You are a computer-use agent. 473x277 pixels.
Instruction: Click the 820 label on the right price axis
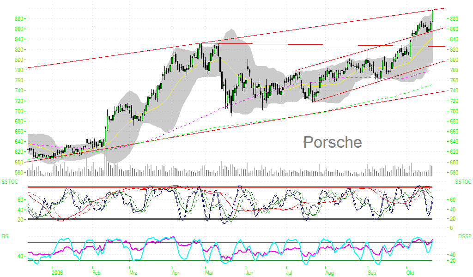point(454,49)
